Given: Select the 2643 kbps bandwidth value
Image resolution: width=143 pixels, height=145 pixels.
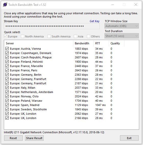Looking at the screenshot, I should [x=81, y=70].
